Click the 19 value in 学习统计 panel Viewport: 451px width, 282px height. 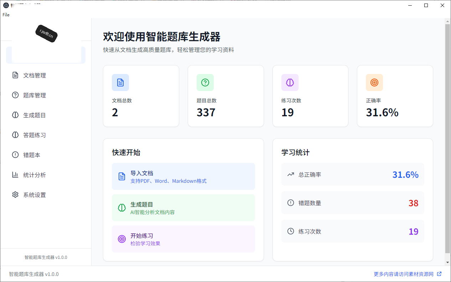tap(413, 232)
